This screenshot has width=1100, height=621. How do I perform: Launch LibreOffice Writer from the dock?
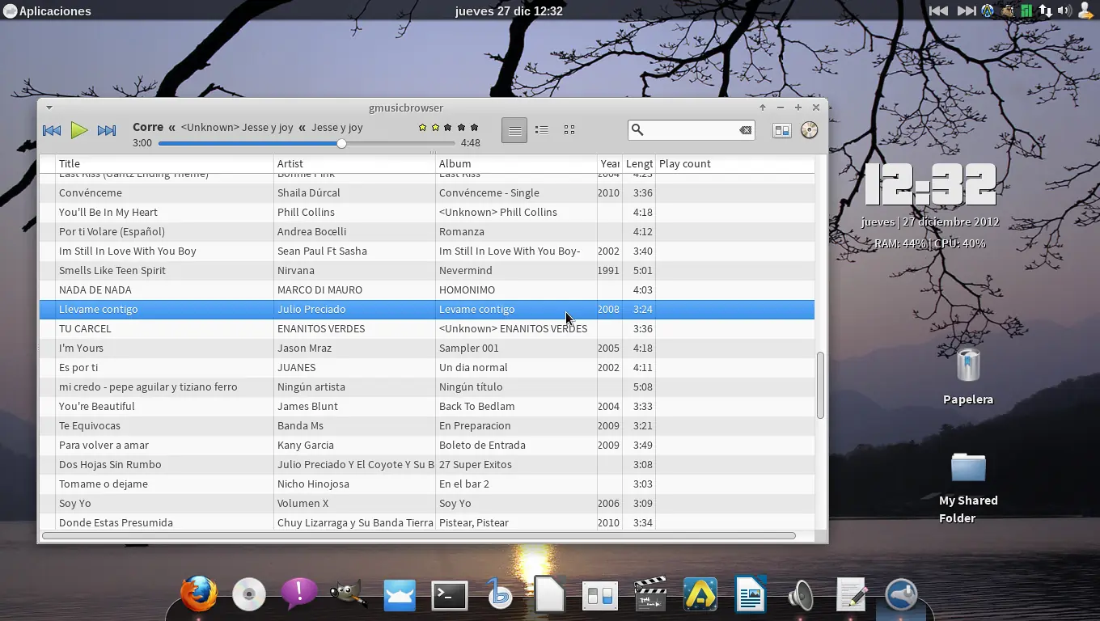[751, 594]
